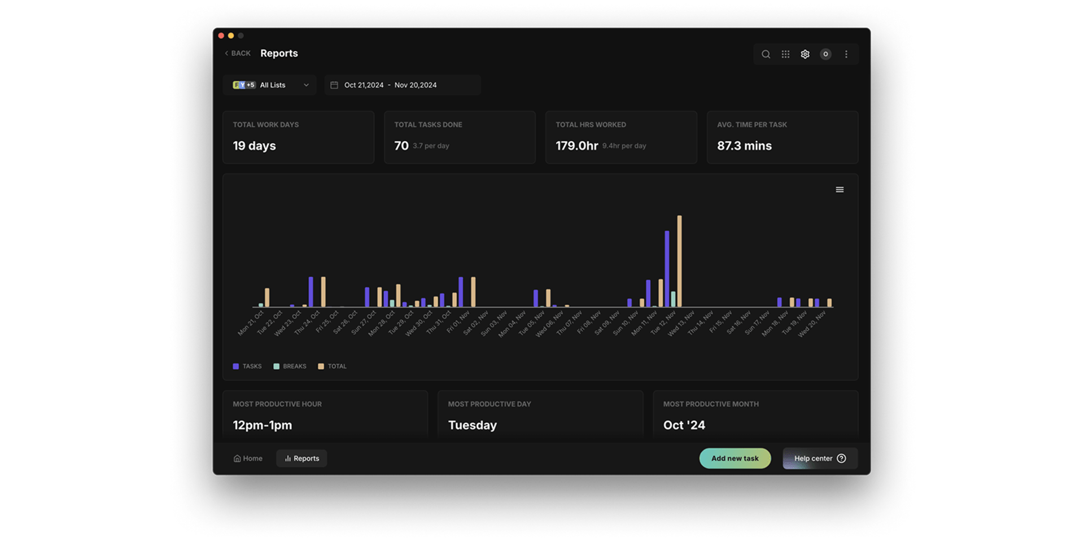
Task: Expand the All Lists dropdown
Action: click(270, 85)
